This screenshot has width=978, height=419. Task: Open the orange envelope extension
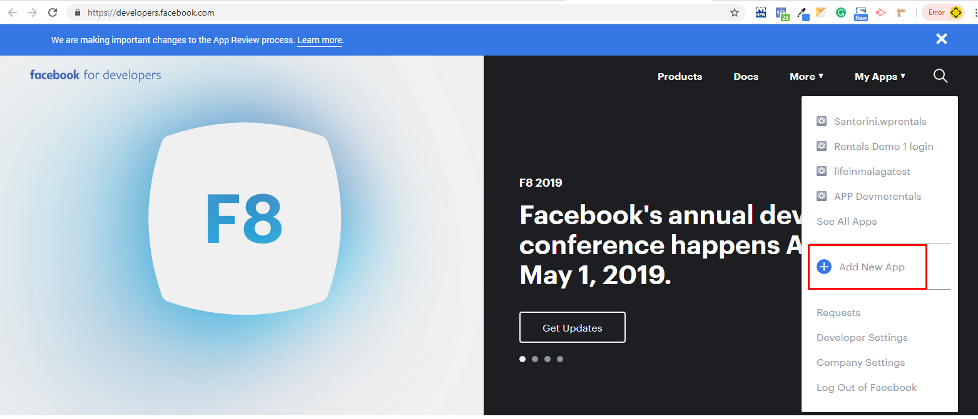[x=821, y=12]
